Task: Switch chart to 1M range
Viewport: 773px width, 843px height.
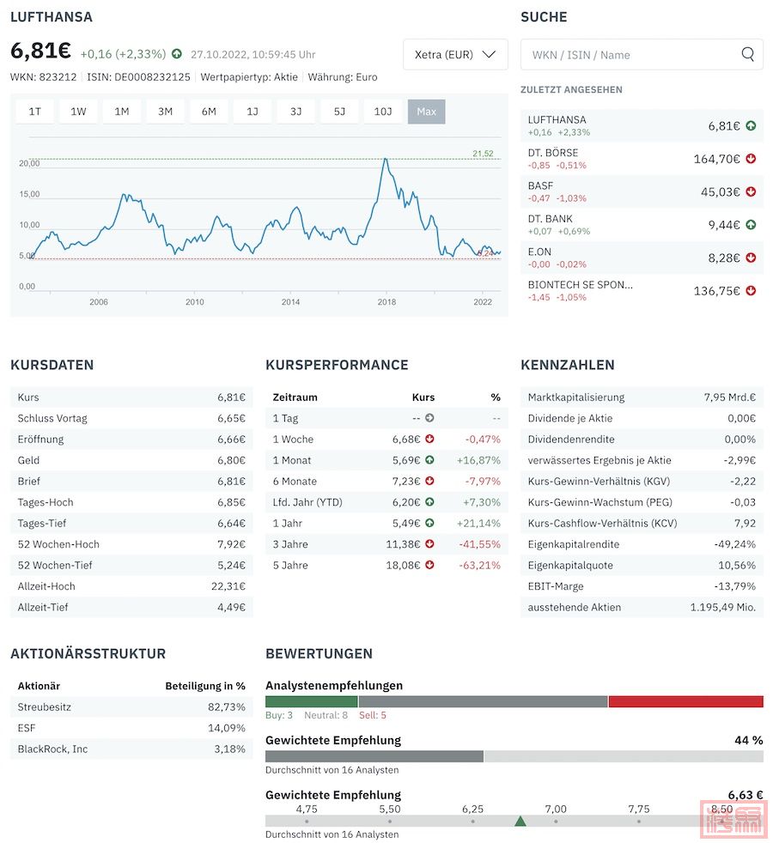Action: (x=122, y=112)
